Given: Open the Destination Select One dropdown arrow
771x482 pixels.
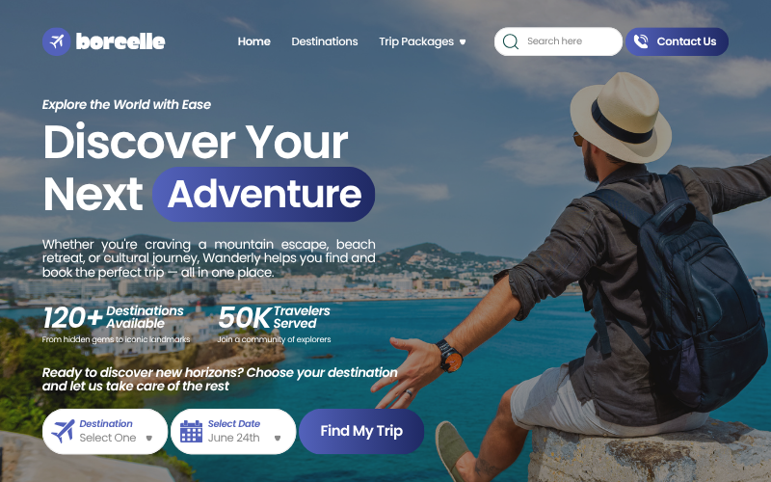Looking at the screenshot, I should (149, 439).
